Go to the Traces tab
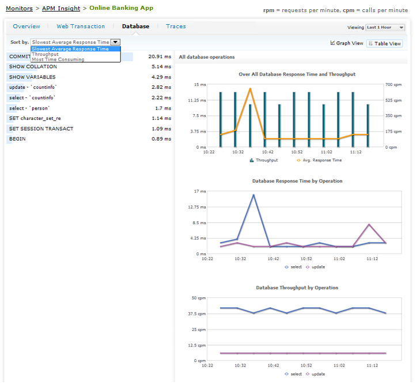416x385 pixels. click(176, 27)
